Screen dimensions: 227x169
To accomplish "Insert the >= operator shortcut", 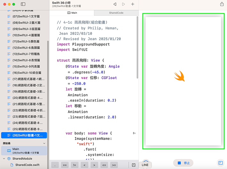I will point(114,165).
